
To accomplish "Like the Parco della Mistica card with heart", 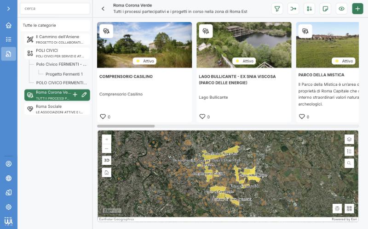I will point(302,117).
